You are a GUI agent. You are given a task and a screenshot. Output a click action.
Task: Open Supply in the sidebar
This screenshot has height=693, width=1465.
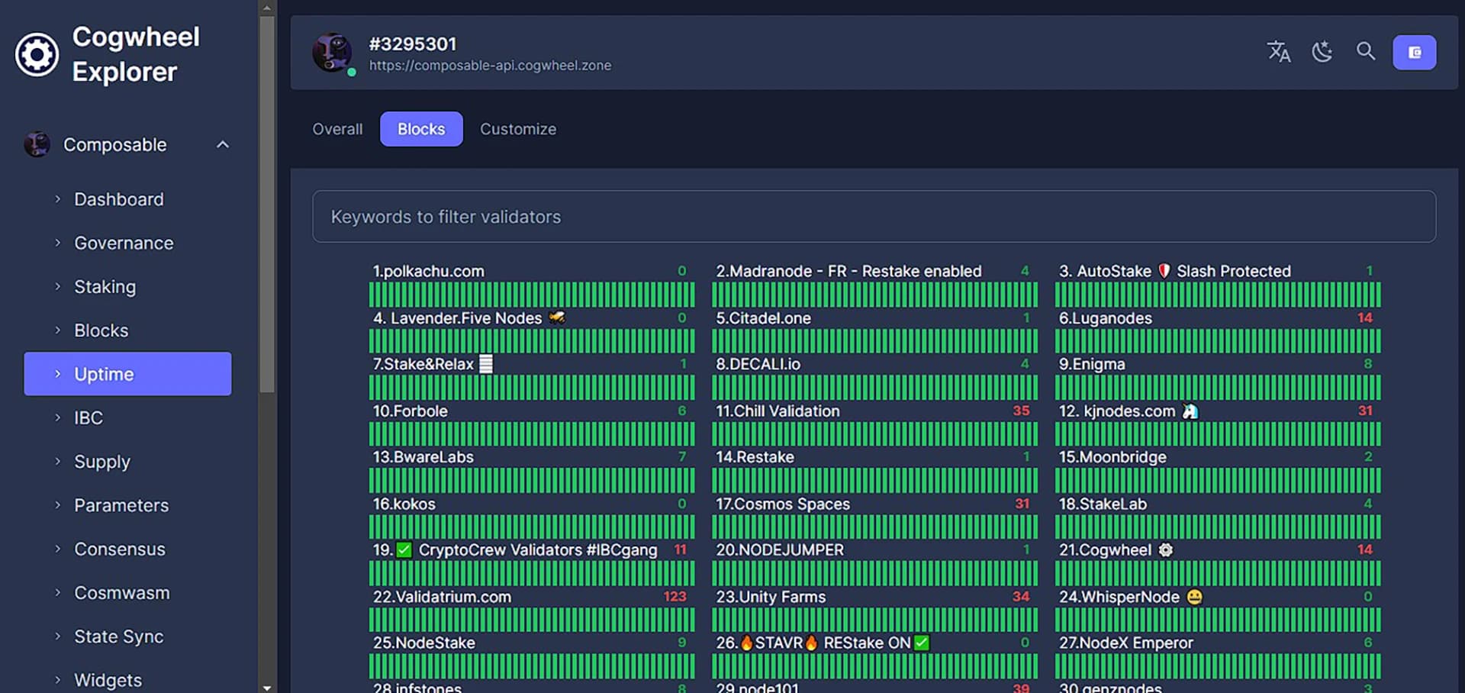tap(102, 462)
